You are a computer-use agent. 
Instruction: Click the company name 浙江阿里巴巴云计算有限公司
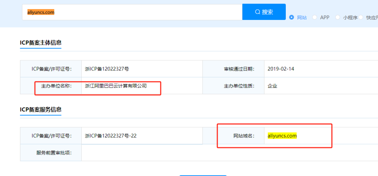coord(116,86)
